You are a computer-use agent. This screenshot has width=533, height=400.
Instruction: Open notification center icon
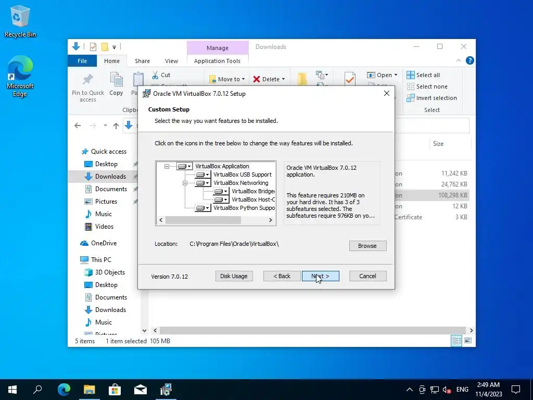pyautogui.click(x=516, y=390)
